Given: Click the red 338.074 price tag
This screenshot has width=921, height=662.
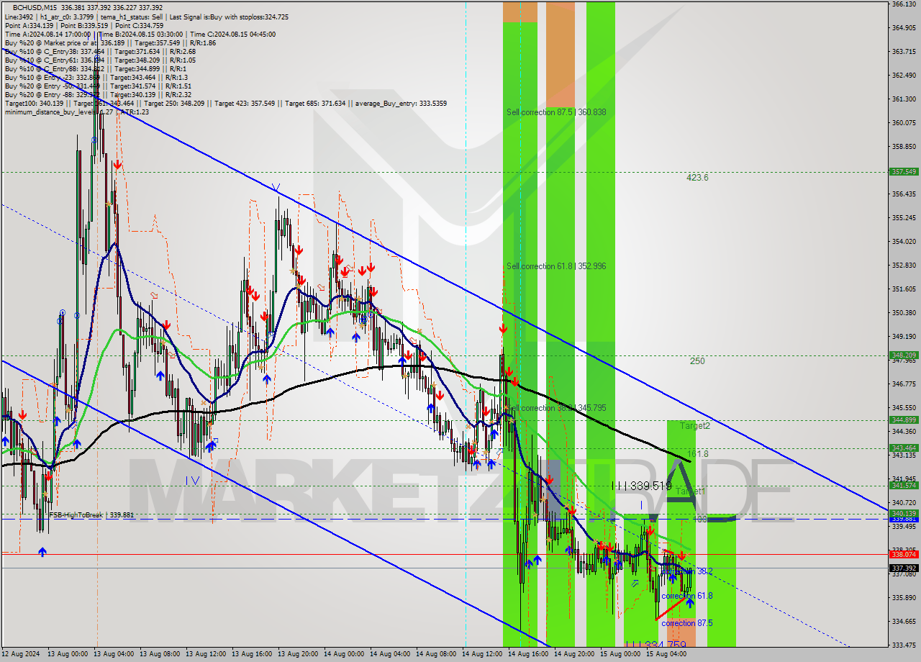Looking at the screenshot, I should coord(904,554).
